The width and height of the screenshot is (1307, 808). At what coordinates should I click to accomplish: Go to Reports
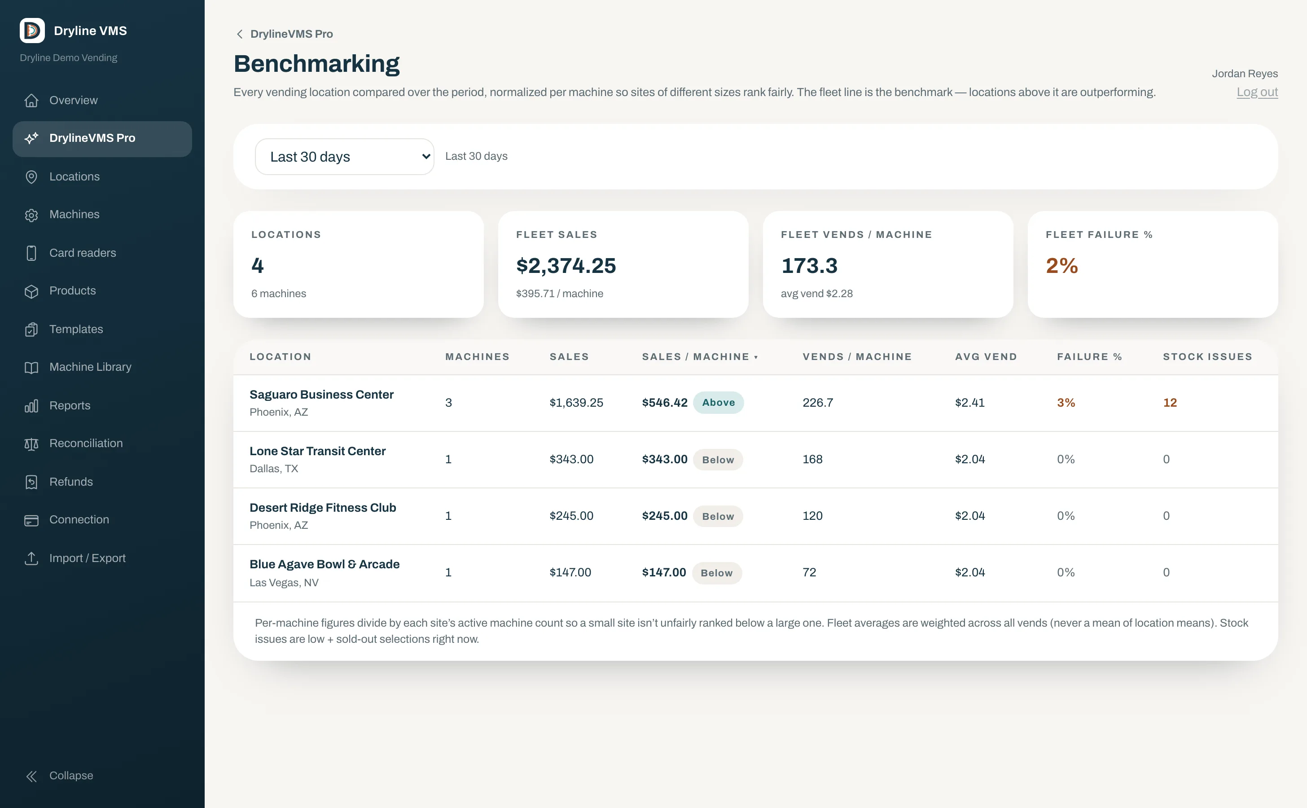[x=102, y=406]
